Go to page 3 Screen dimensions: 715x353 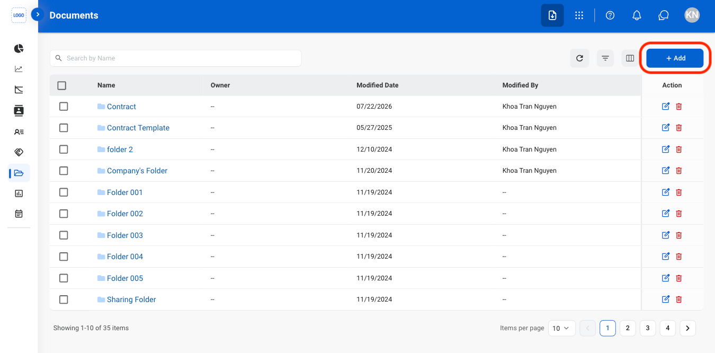pyautogui.click(x=648, y=328)
